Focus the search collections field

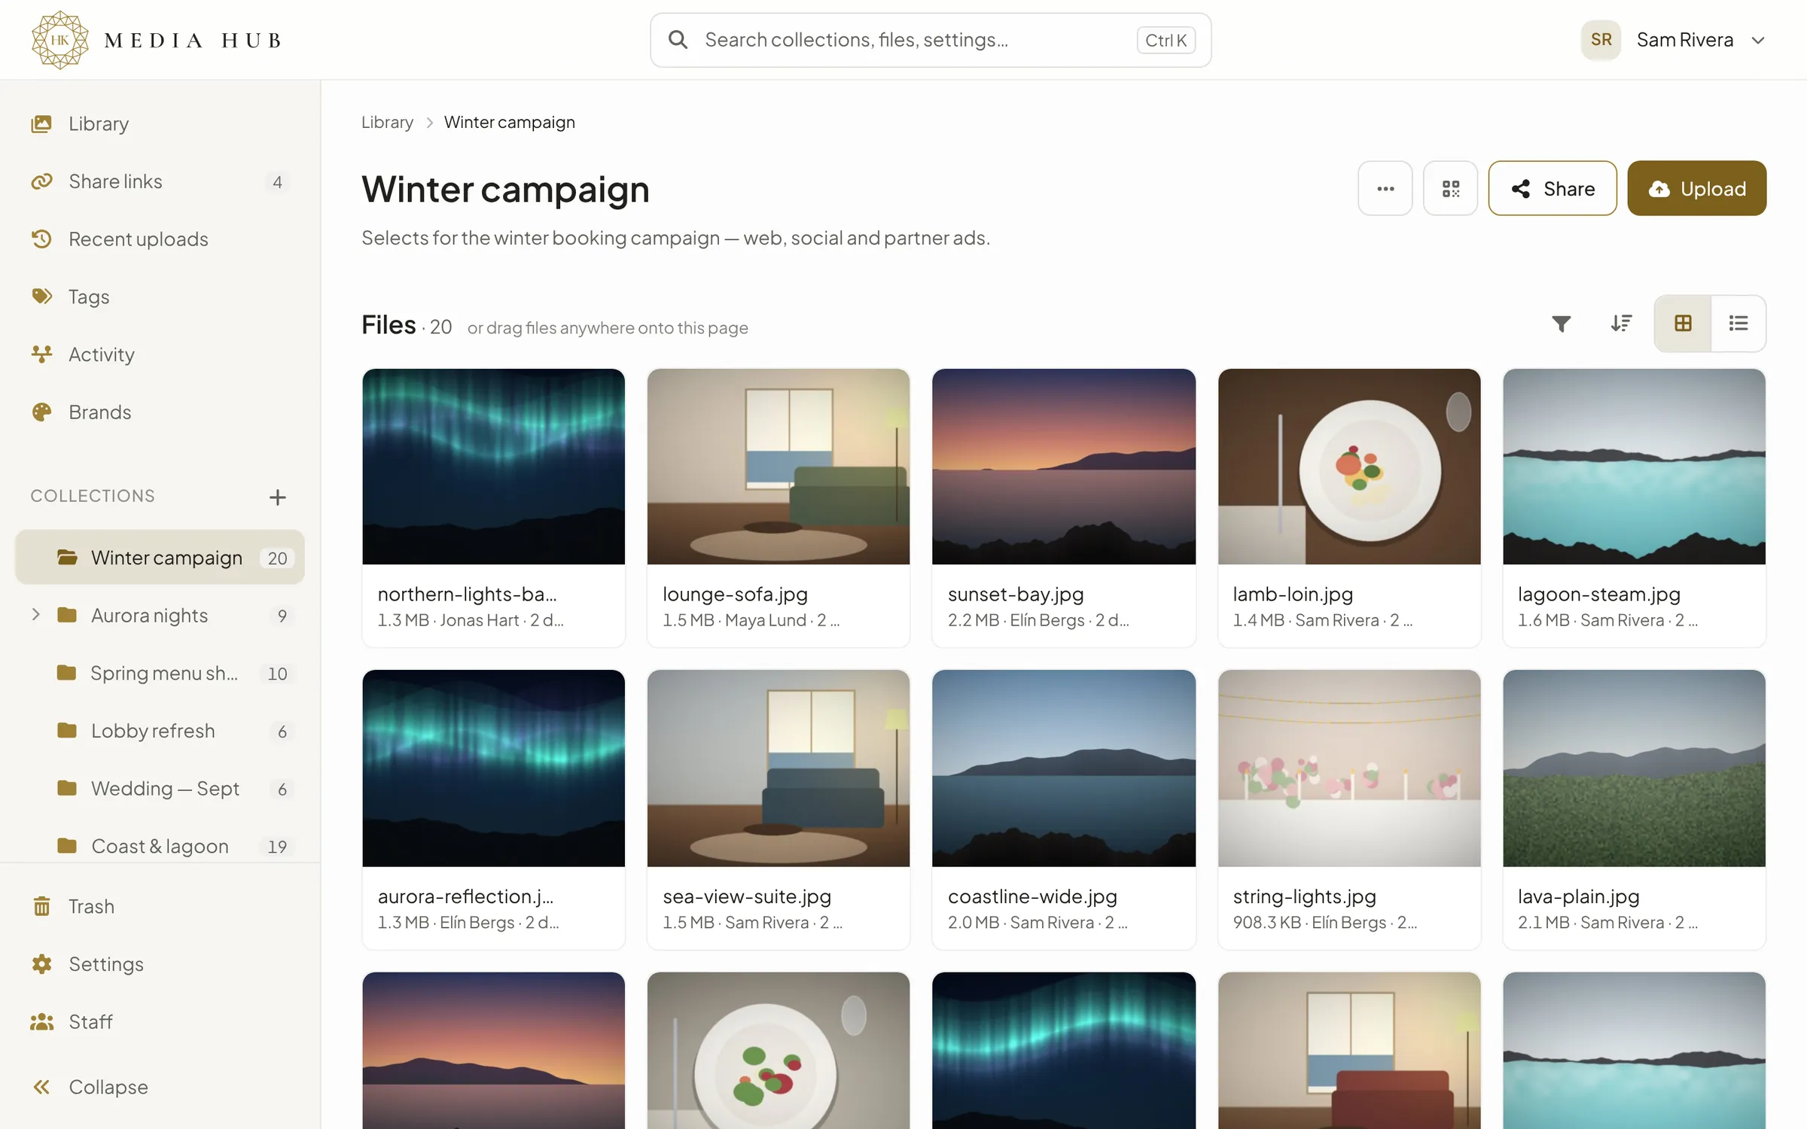click(931, 40)
